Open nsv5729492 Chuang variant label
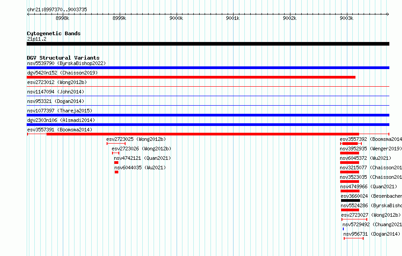 click(372, 224)
